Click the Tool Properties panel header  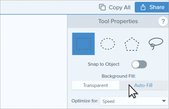coord(118,21)
